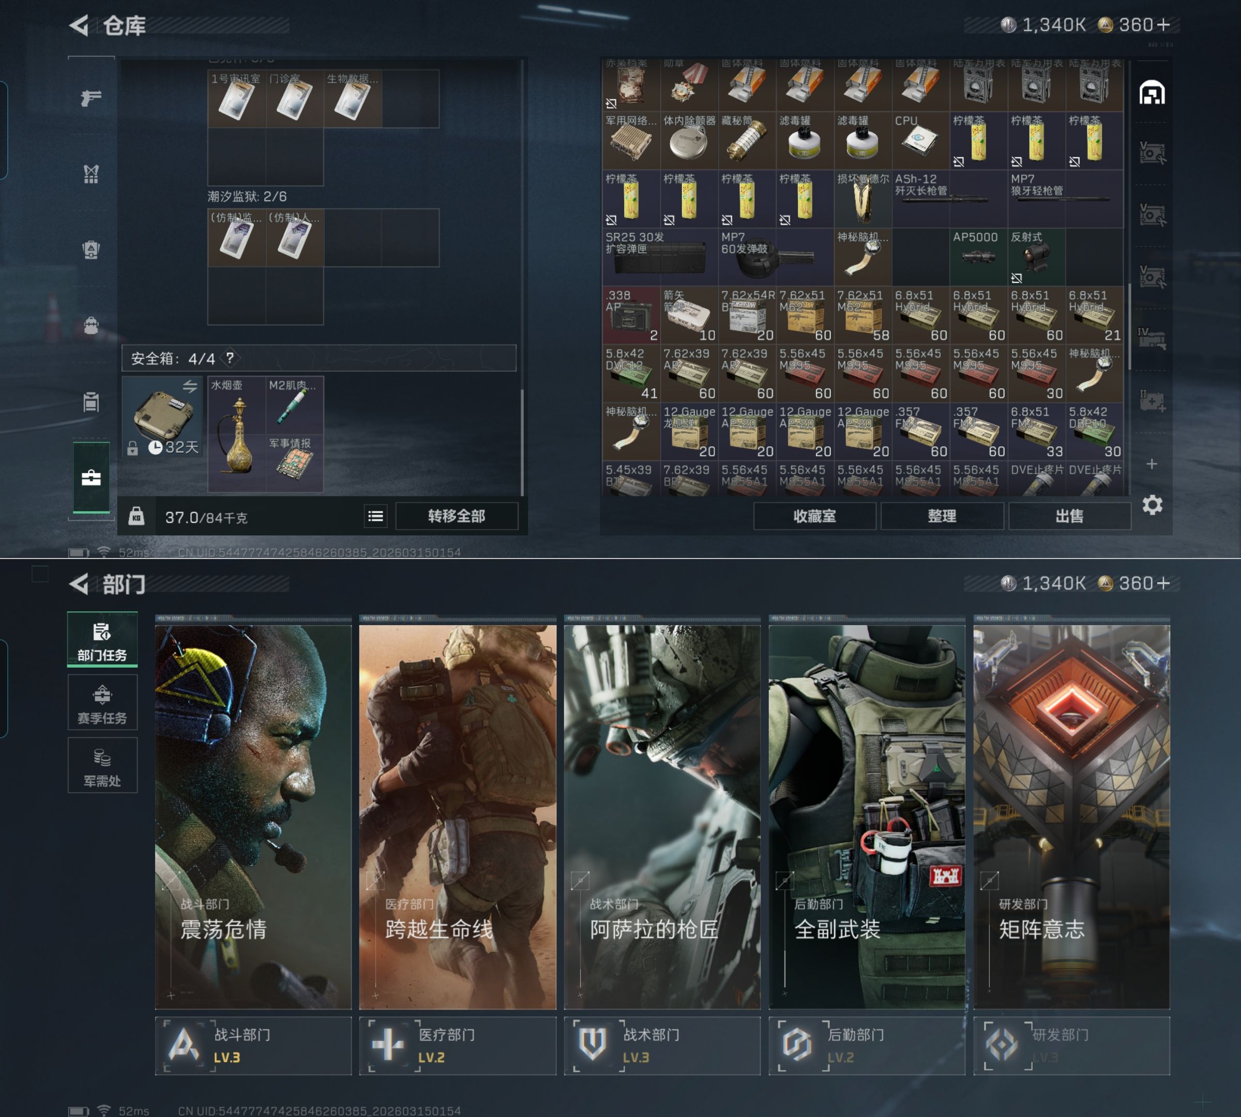
Task: Open the 震荡危情 combat department card
Action: [x=253, y=816]
